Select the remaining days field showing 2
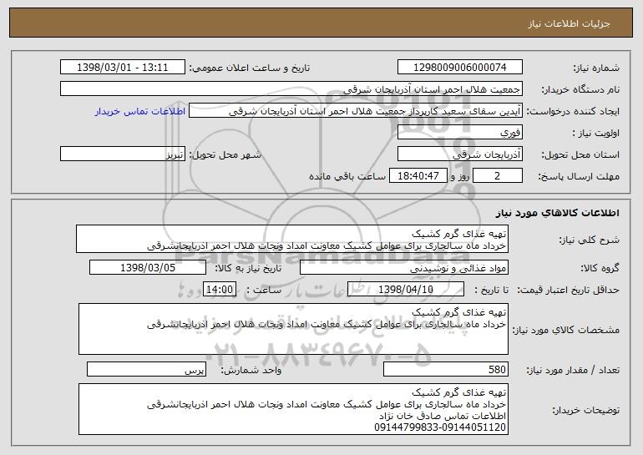 pyautogui.click(x=498, y=176)
